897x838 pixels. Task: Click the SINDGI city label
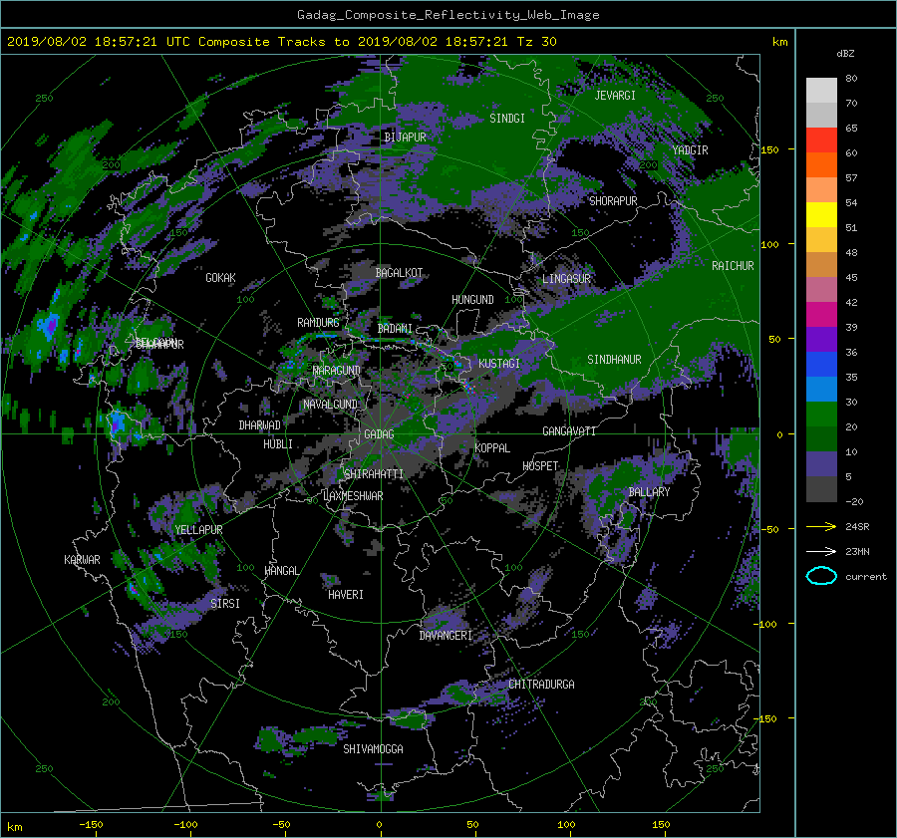click(507, 119)
